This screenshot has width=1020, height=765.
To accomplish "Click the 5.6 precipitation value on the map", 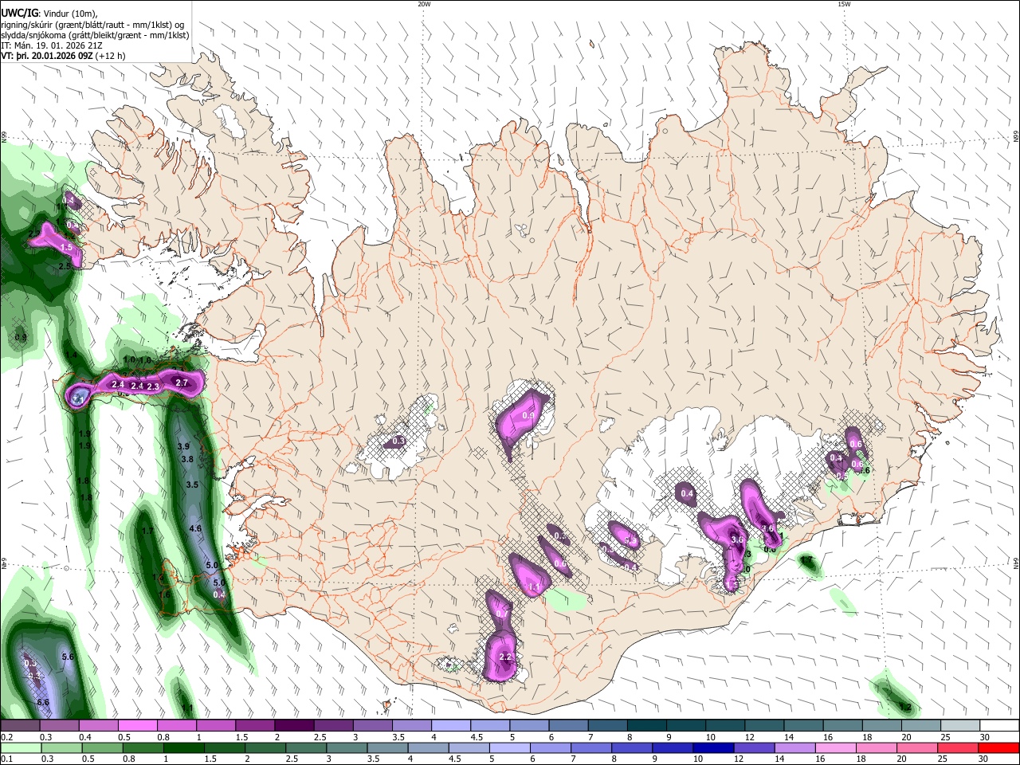I will pos(68,657).
